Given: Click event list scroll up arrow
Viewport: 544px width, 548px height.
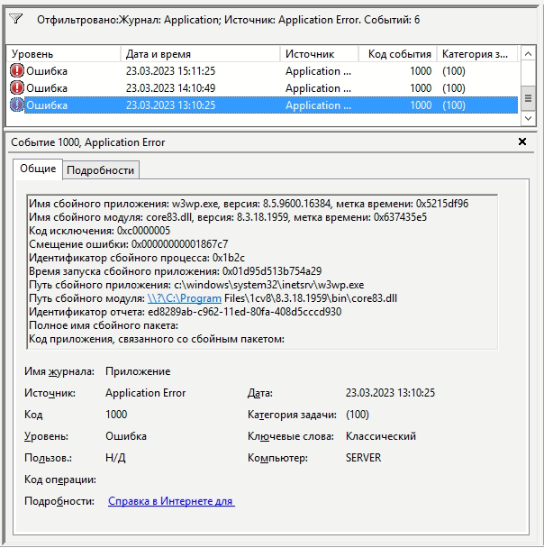Looking at the screenshot, I should [x=528, y=54].
